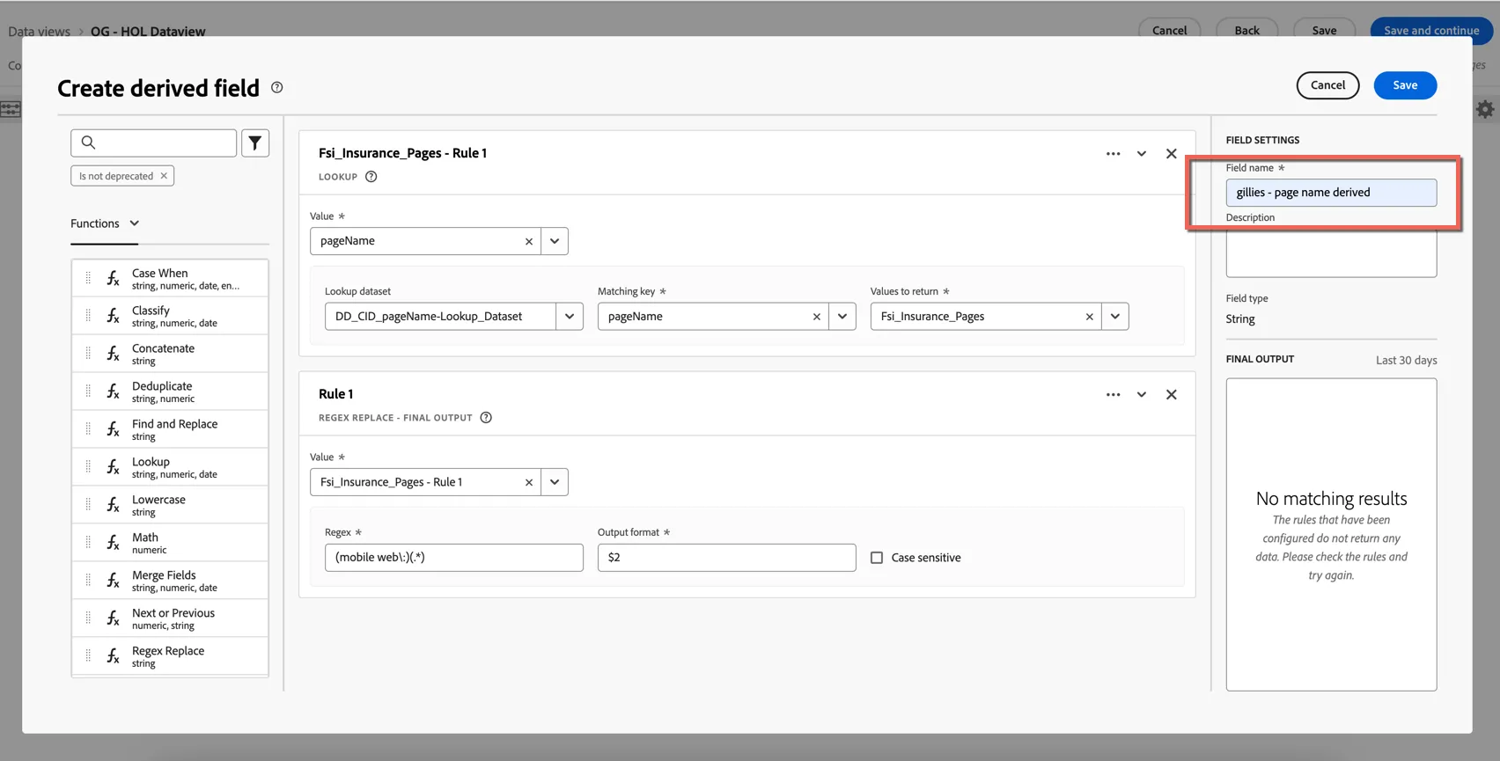Click the help icon next to Create derived field
The width and height of the screenshot is (1500, 761).
coord(277,87)
